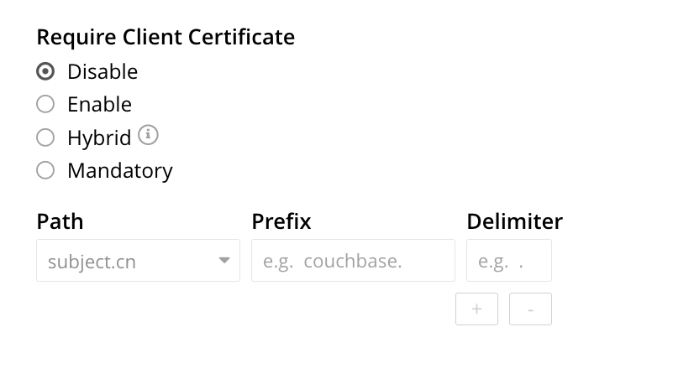Click the info icon beside Hybrid
This screenshot has width=694, height=379.
point(149,134)
